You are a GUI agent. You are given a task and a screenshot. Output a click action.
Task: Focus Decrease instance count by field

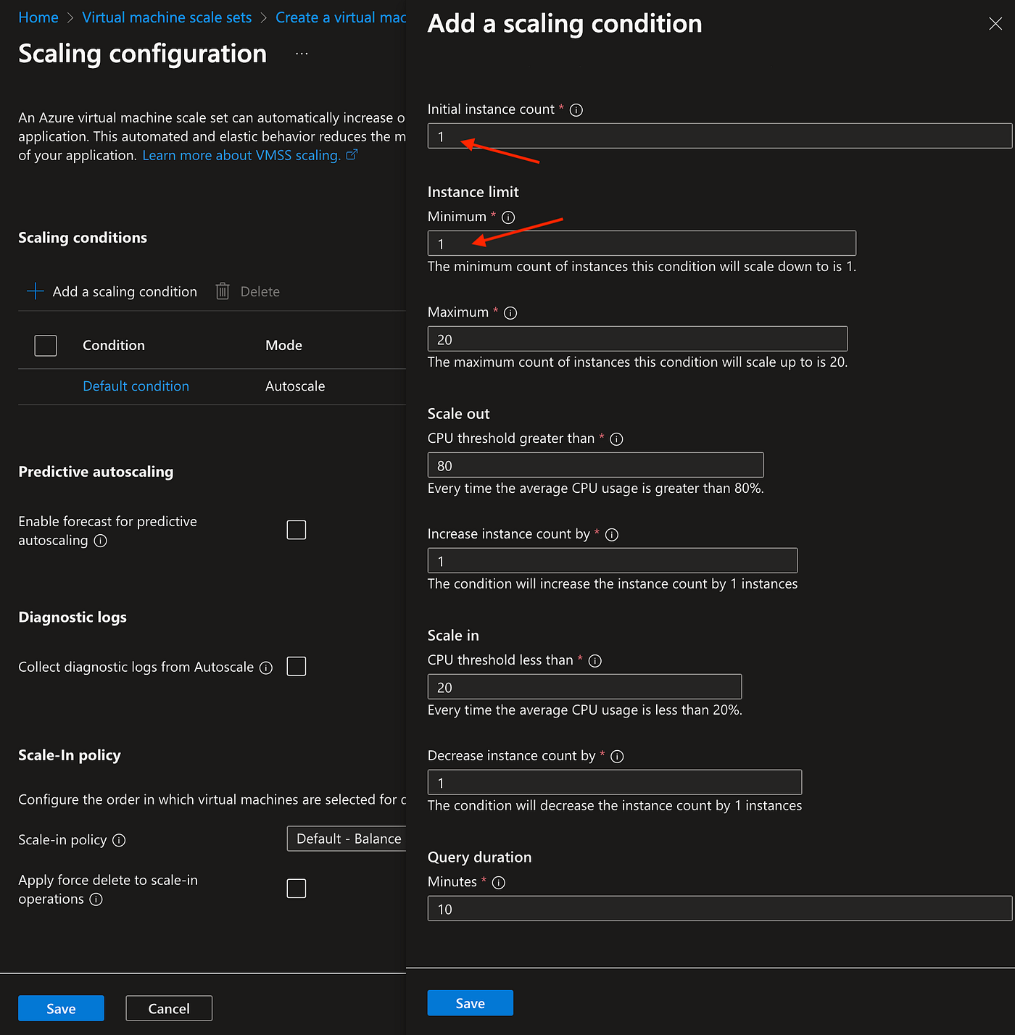[x=615, y=783]
